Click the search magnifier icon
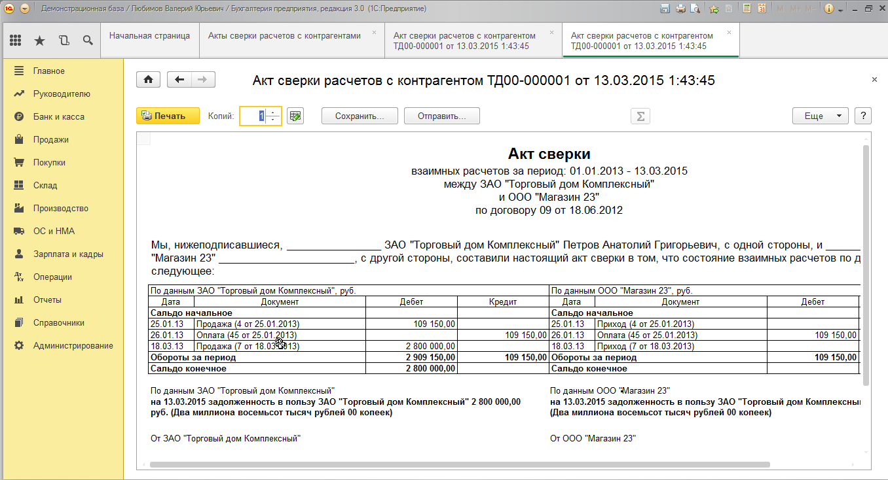Image resolution: width=888 pixels, height=480 pixels. [87, 41]
